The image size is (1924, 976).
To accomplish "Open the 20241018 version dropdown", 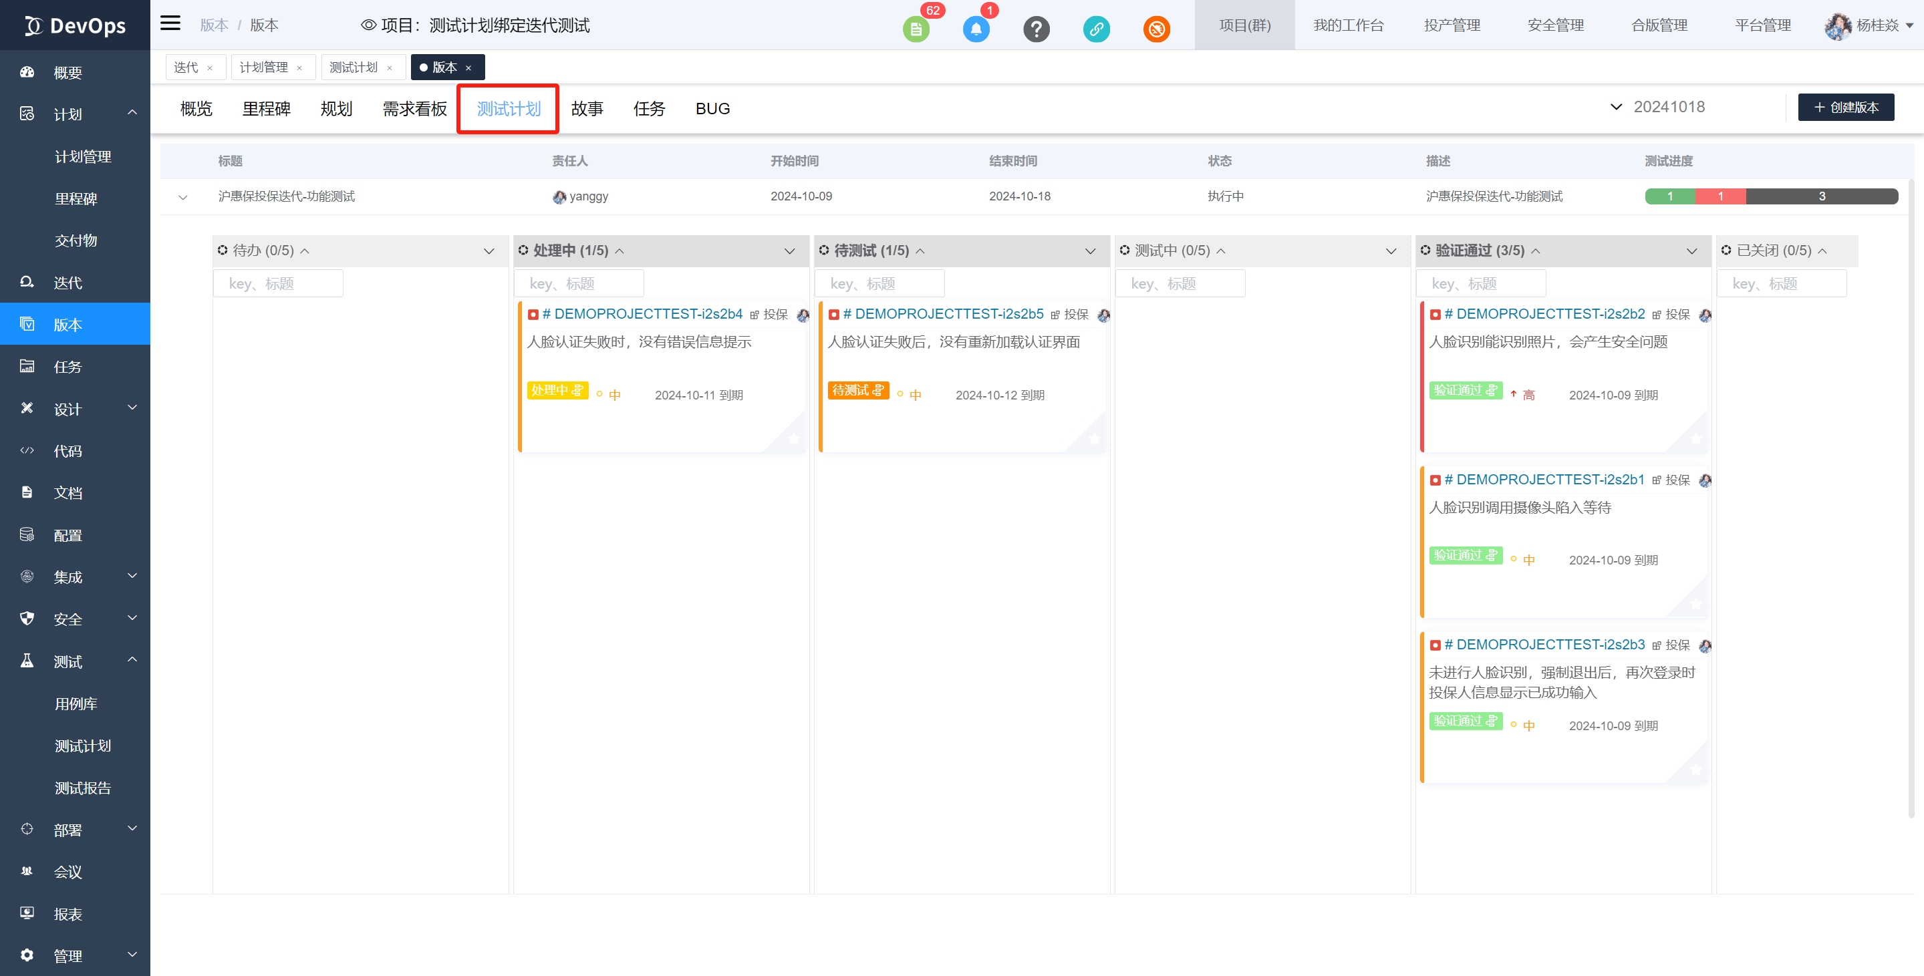I will pyautogui.click(x=1658, y=107).
